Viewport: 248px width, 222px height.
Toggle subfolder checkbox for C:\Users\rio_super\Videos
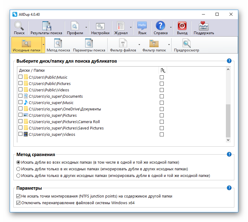coord(162,134)
